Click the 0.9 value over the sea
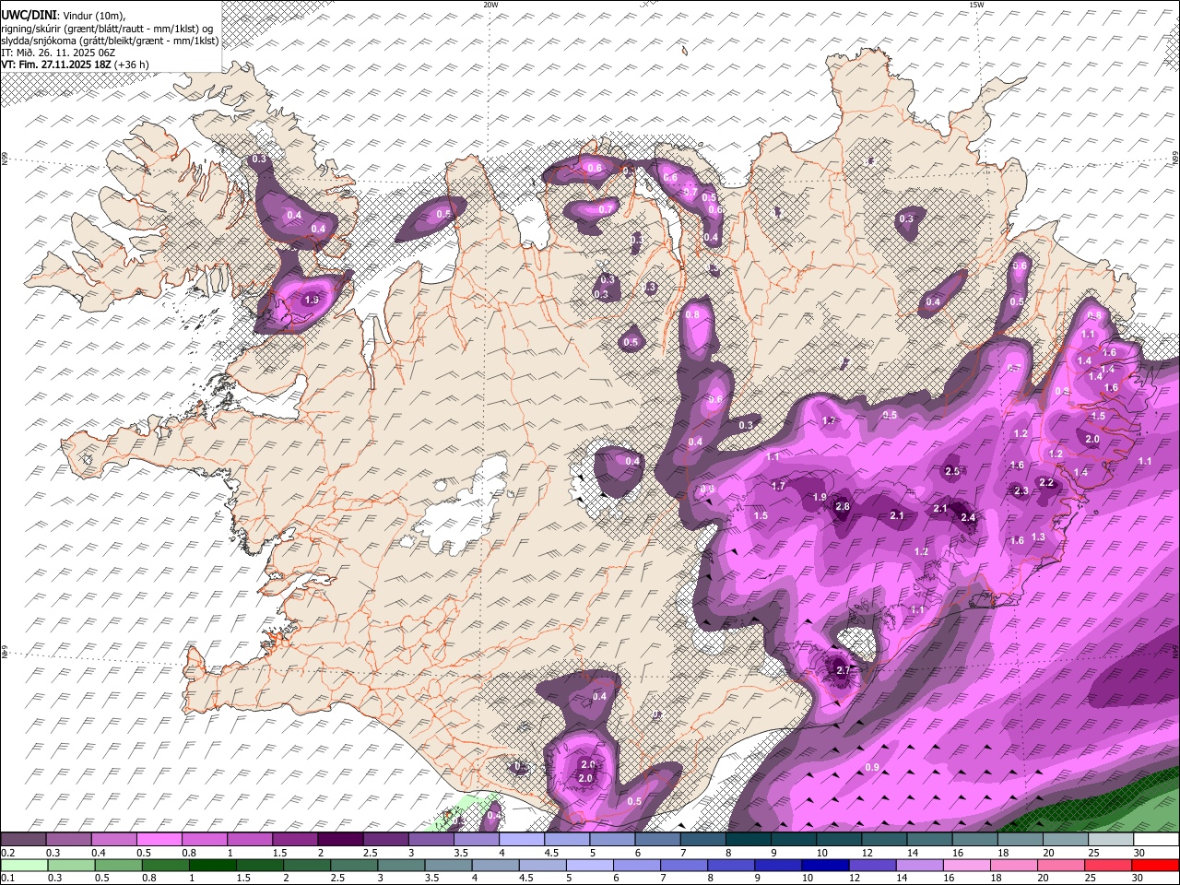Screen dimensions: 1180x885 point(873,767)
